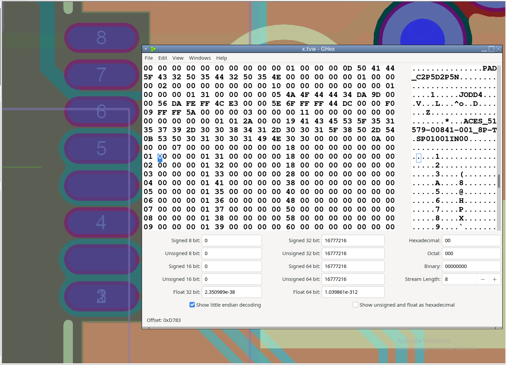
Task: Decrease stream length with minus button
Action: [483, 279]
